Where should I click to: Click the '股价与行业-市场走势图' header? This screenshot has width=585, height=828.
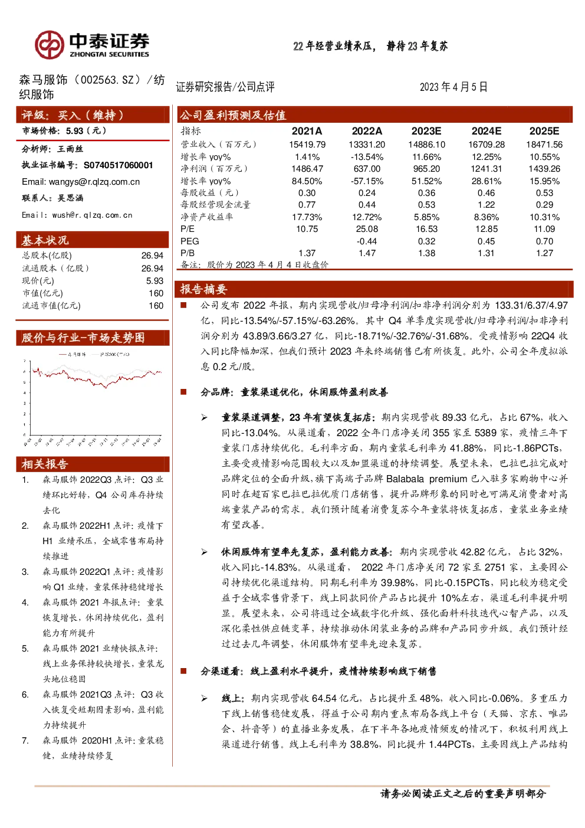tap(93, 338)
